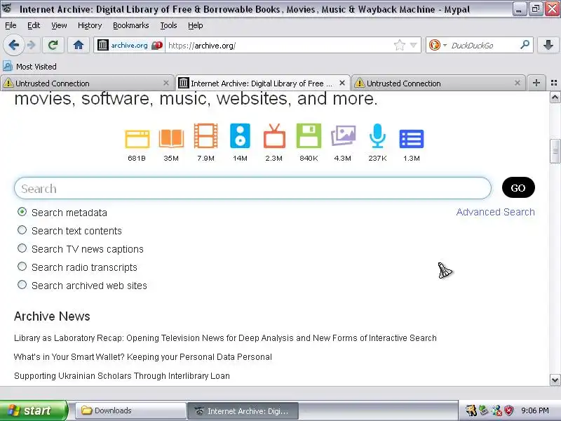This screenshot has height=421, width=561.
Task: Click the Forward arrow button
Action: pos(32,45)
